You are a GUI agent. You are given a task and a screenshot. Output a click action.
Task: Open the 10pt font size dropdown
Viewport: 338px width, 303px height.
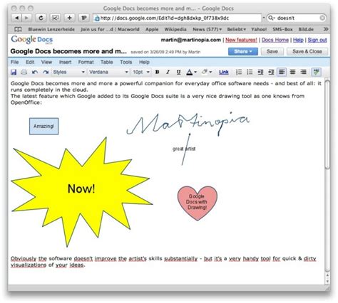click(x=141, y=72)
